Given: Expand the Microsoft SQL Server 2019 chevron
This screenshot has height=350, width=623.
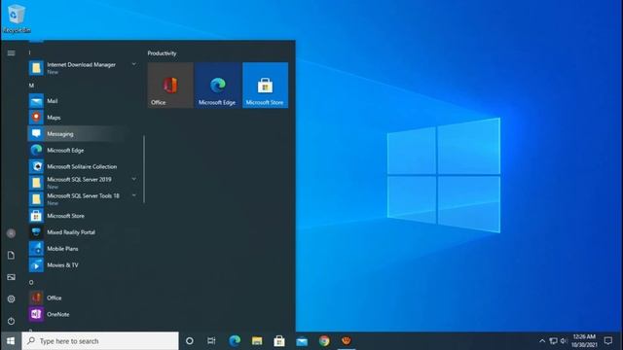Looking at the screenshot, I should 134,179.
